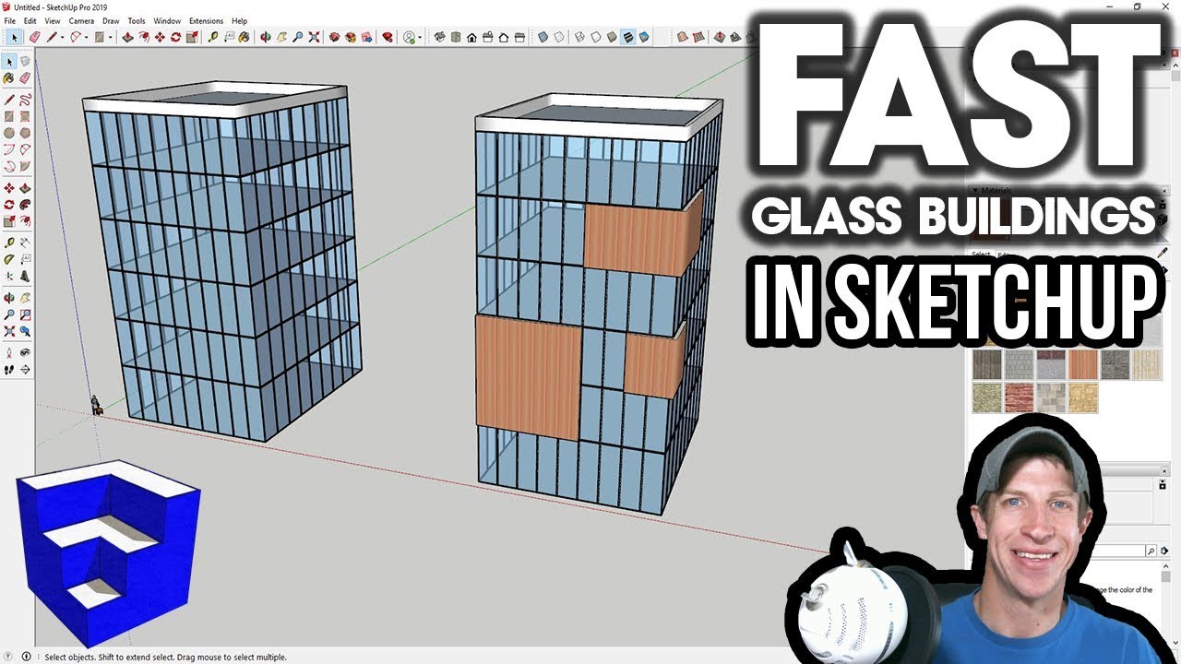
Task: Toggle X-Ray face style
Action: (543, 37)
